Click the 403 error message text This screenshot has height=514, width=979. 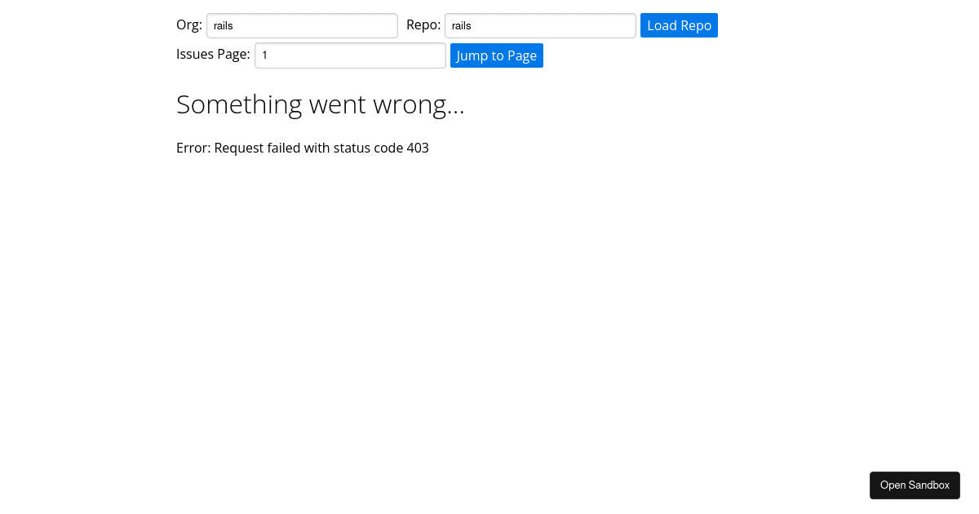tap(302, 148)
